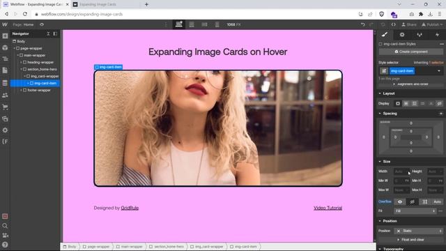Set display to grid
446x251 pixels.
click(414, 104)
